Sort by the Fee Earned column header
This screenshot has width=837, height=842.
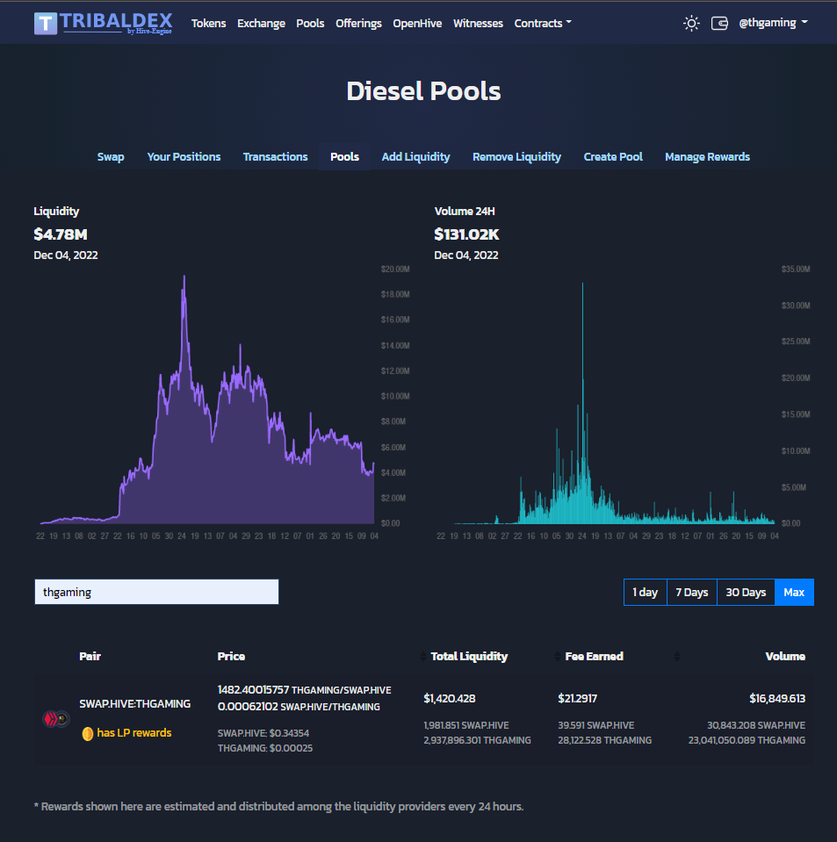coord(595,656)
